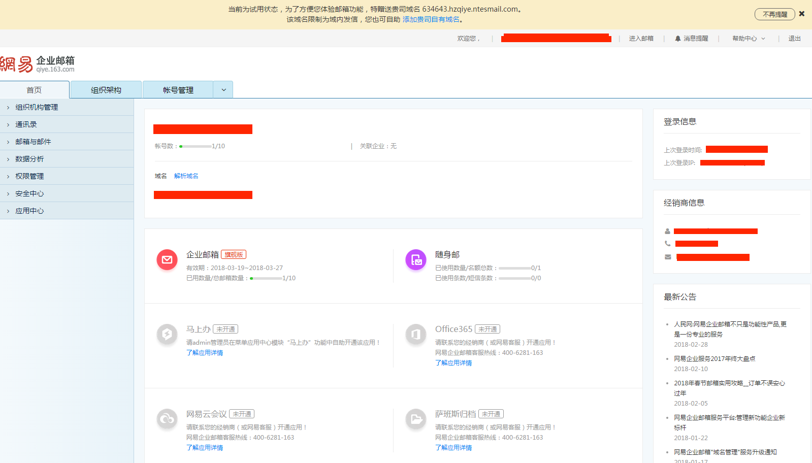The image size is (812, 463).
Task: Expand the 安全中心 sidebar section
Action: tap(67, 193)
